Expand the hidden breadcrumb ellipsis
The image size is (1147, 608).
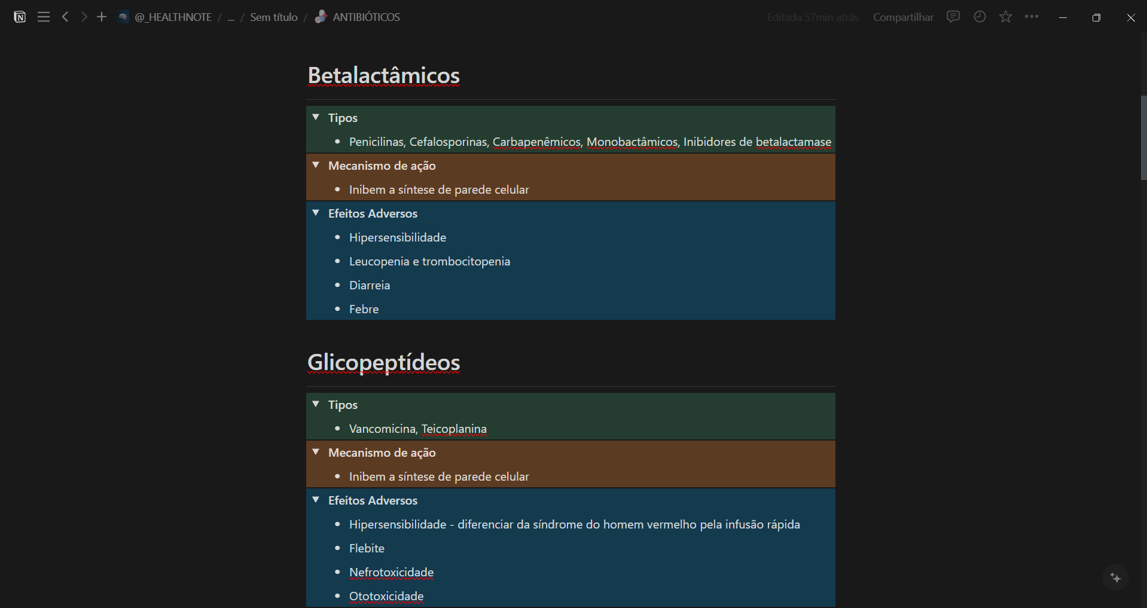point(231,17)
